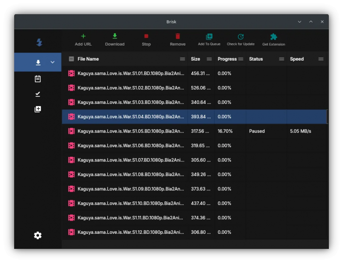Open the File Name column menu
The width and height of the screenshot is (343, 263).
(x=182, y=59)
